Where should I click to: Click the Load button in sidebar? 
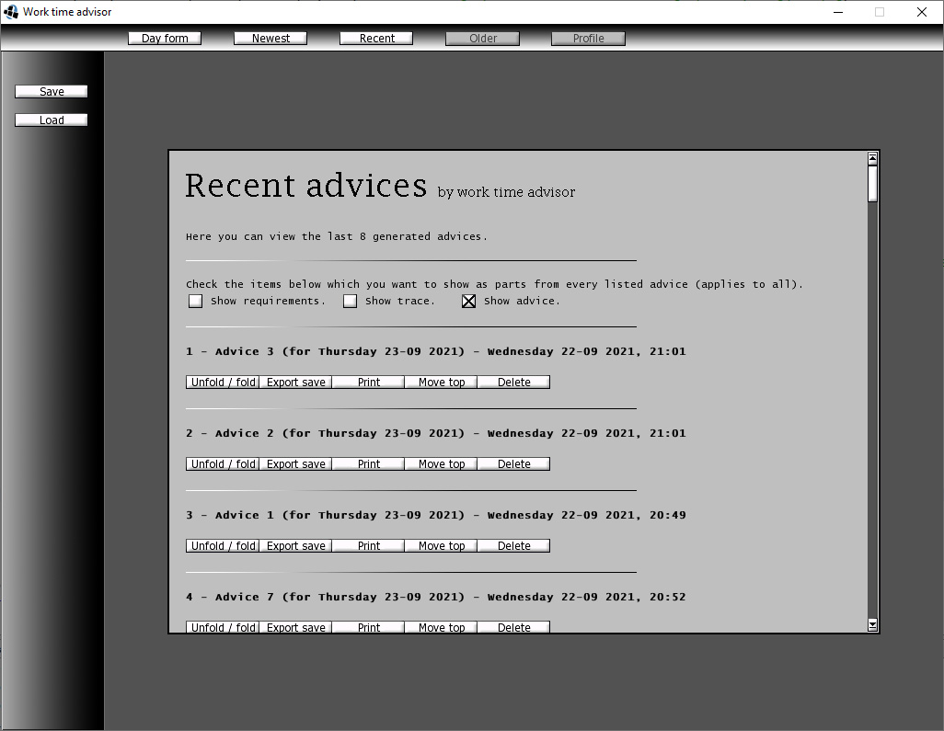(52, 120)
